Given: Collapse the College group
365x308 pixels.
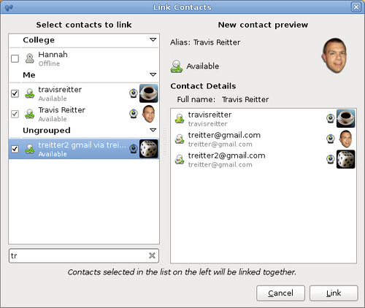Looking at the screenshot, I should click(153, 39).
